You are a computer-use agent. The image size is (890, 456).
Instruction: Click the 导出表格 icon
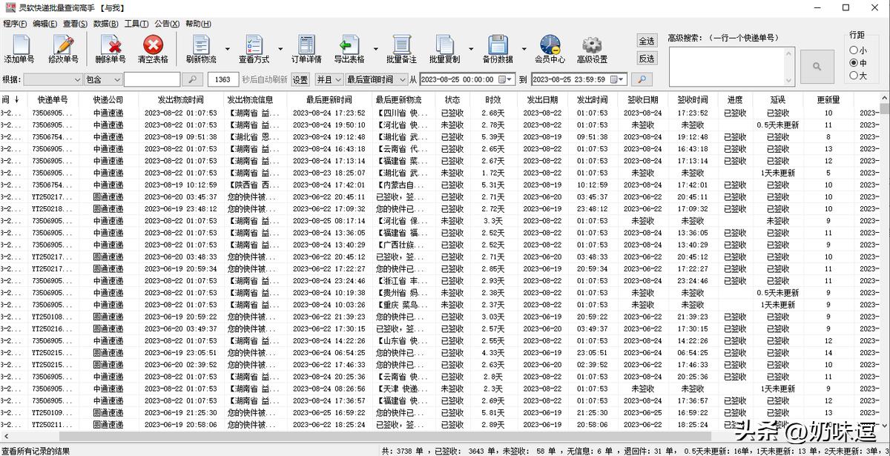[349, 49]
